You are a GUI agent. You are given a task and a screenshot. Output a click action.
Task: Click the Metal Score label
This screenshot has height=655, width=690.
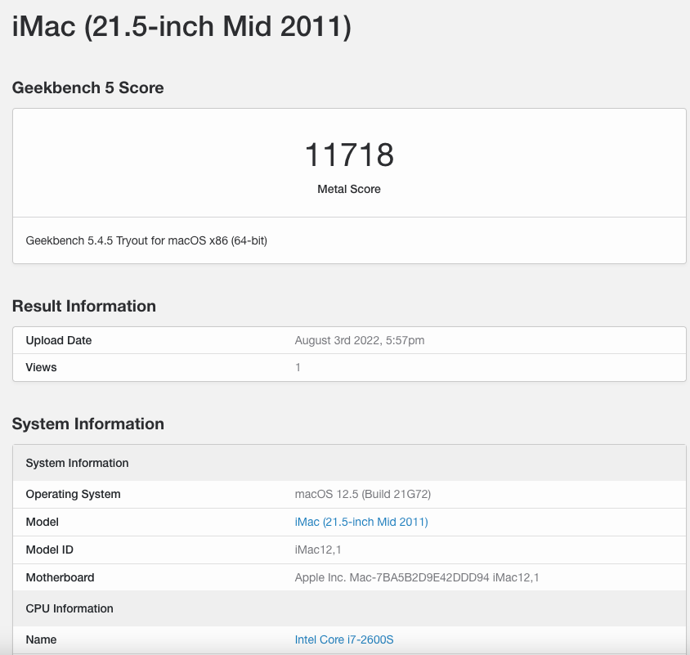[x=349, y=189]
